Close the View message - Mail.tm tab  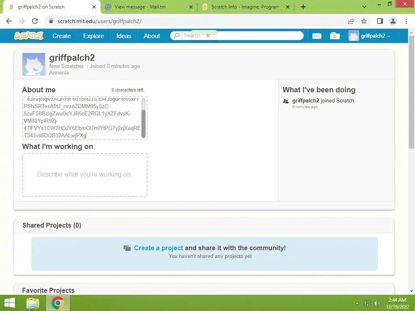click(x=191, y=7)
